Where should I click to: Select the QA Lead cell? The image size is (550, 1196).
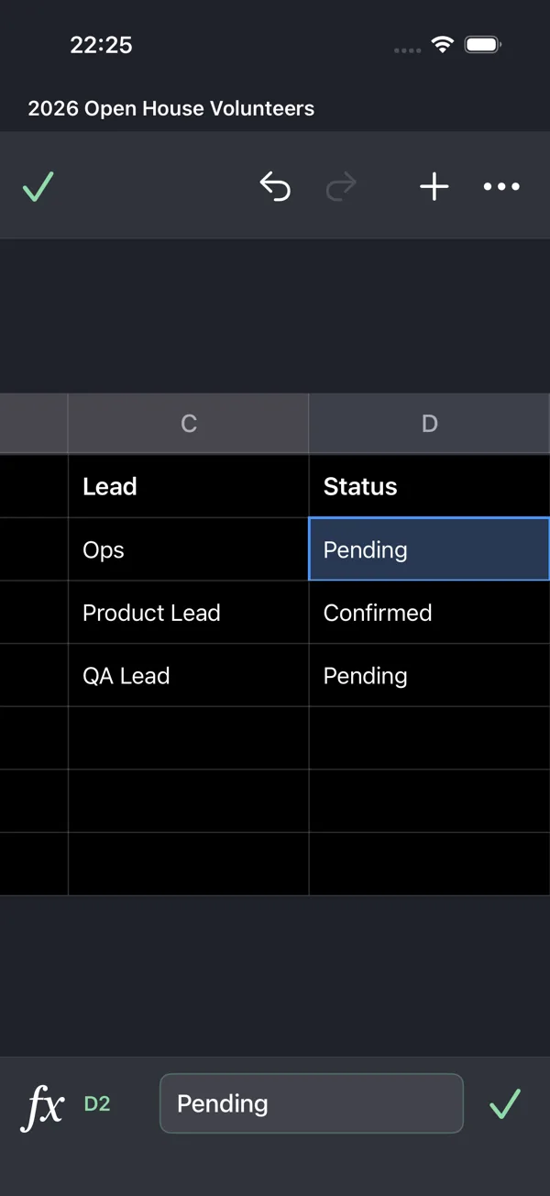coord(189,676)
